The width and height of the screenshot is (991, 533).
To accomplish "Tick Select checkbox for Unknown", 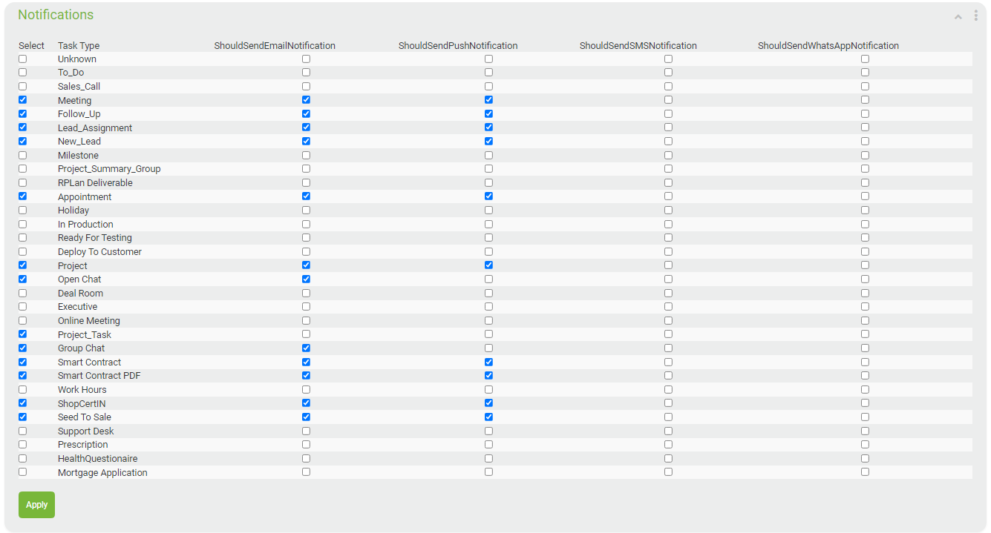I will pos(22,59).
